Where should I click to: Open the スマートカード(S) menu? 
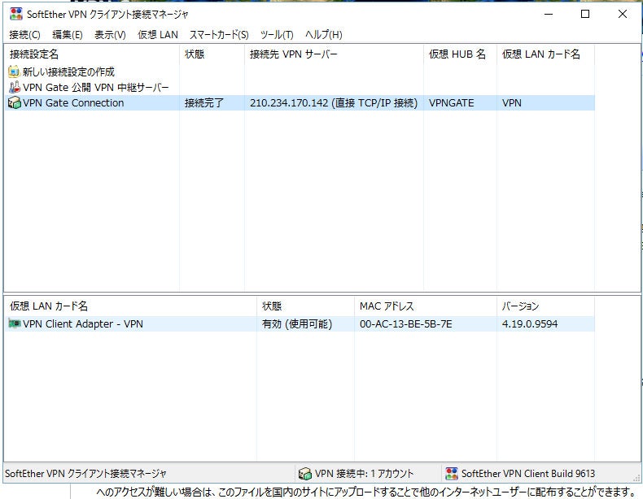tap(219, 35)
